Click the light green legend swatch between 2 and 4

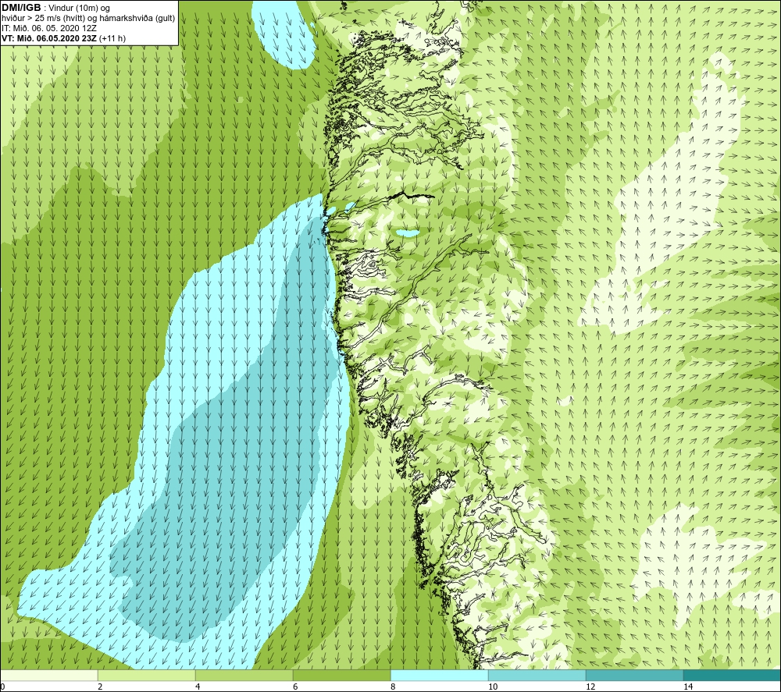[x=147, y=675]
